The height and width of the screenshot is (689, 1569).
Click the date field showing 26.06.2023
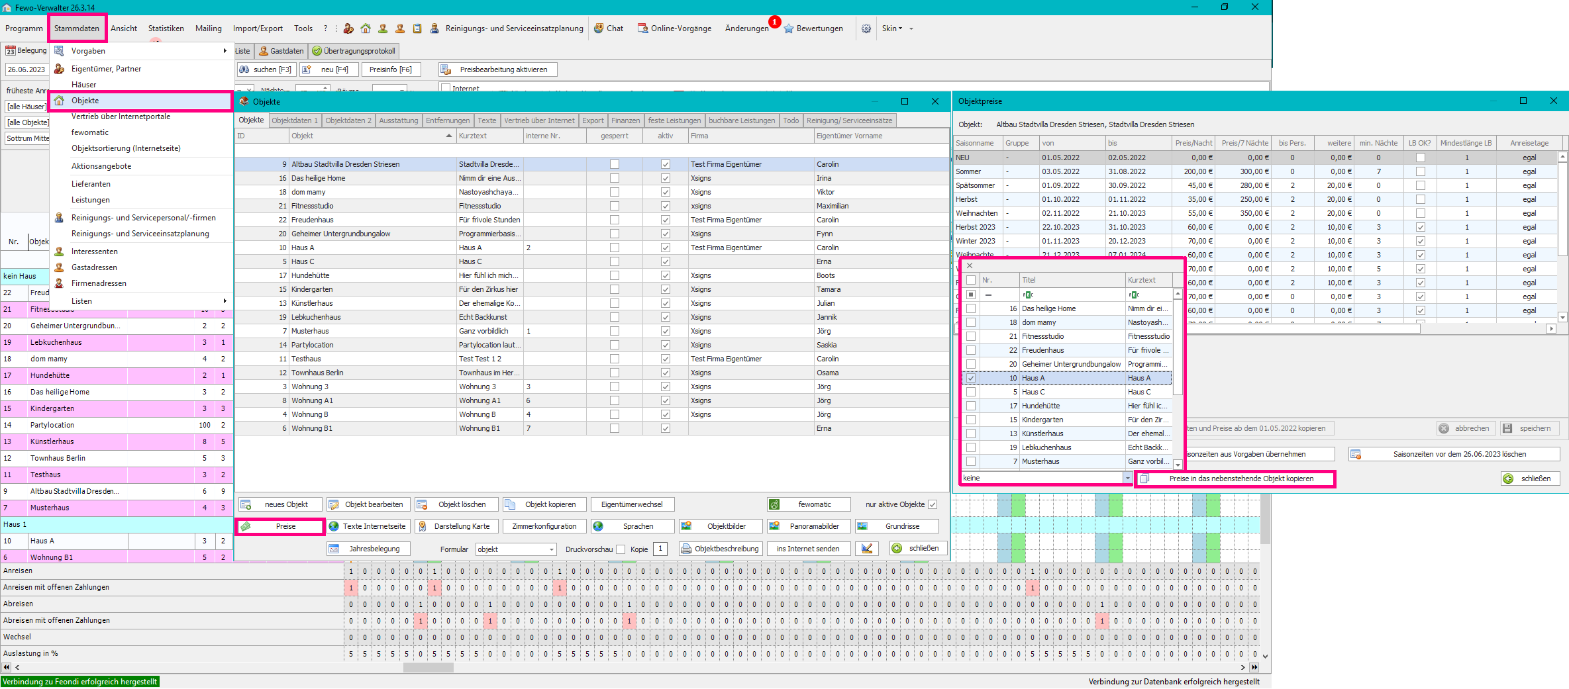[26, 69]
